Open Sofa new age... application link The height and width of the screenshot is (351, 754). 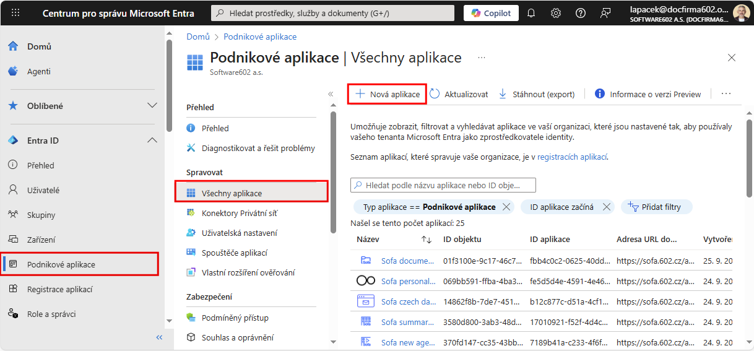point(408,342)
